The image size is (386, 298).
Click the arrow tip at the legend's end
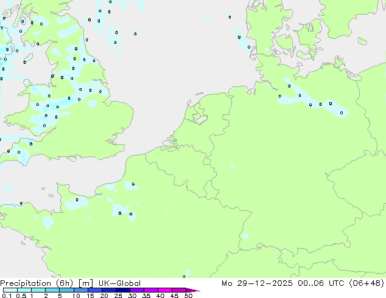197,291
